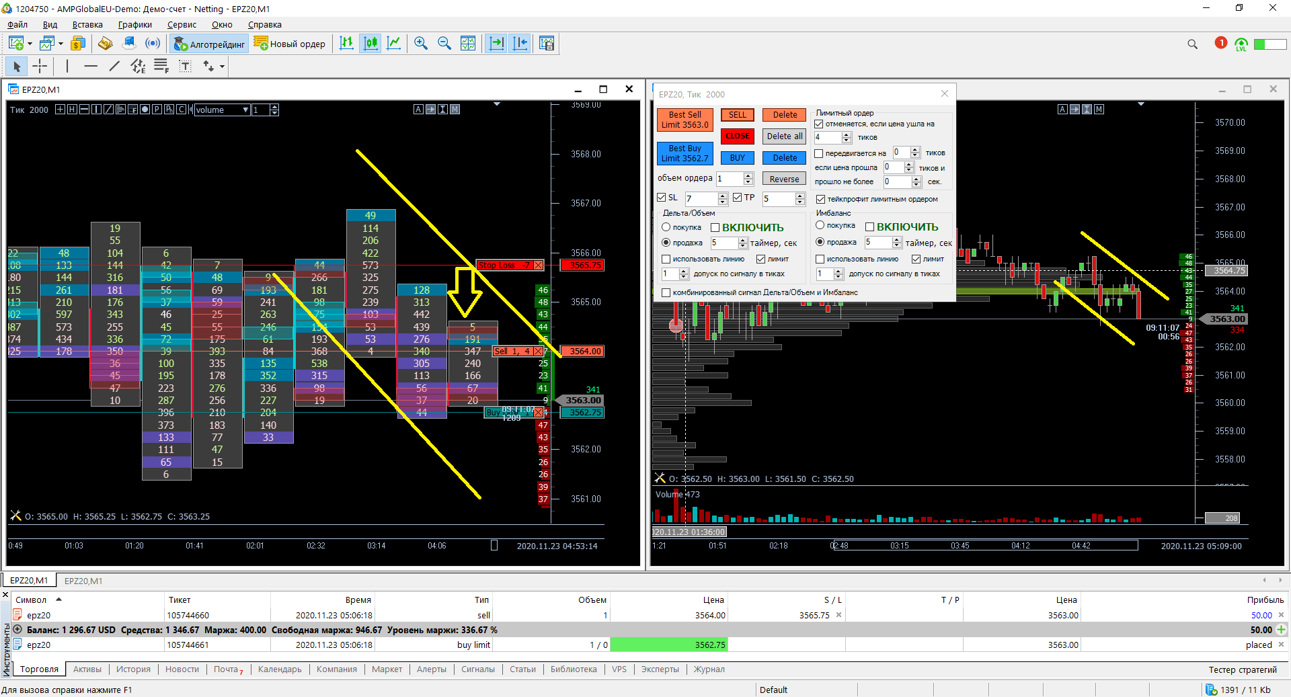Click the Best Sell Limit 3563.0 button
This screenshot has width=1291, height=697.
click(684, 120)
